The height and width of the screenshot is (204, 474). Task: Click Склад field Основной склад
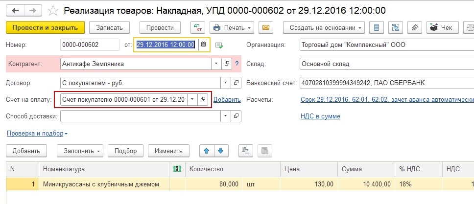[x=387, y=64]
